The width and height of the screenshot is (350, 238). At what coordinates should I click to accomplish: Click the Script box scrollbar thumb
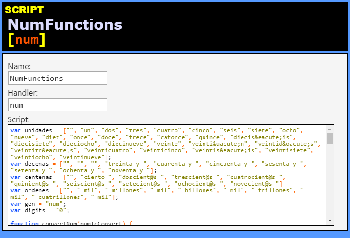(x=330, y=139)
